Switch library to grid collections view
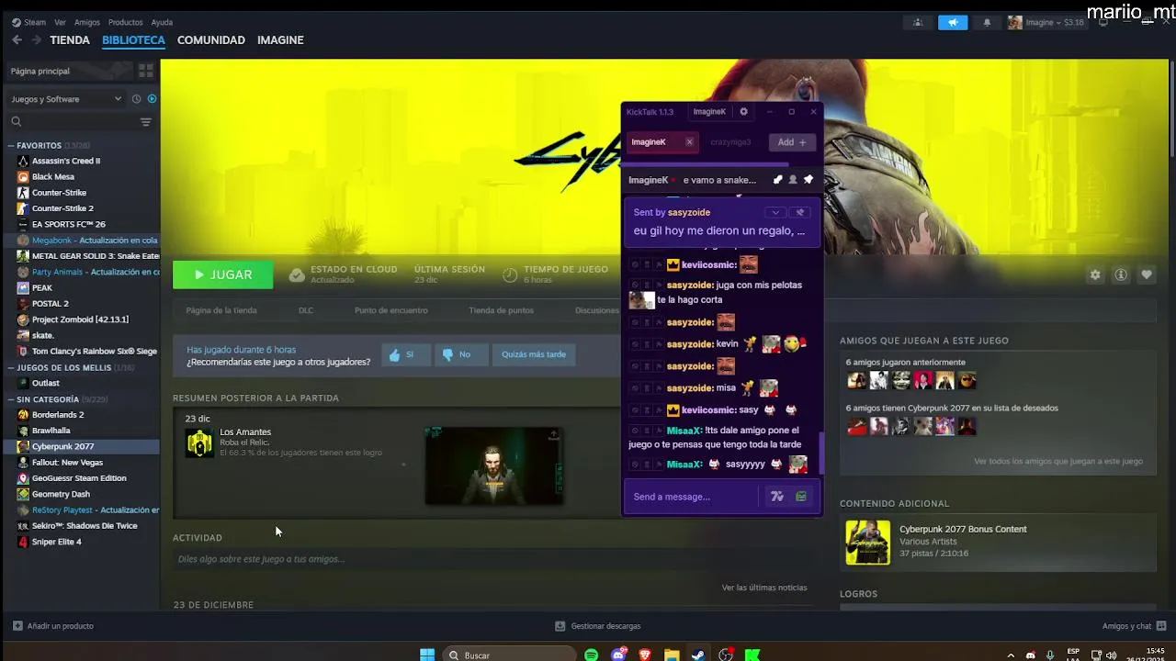 [x=145, y=71]
